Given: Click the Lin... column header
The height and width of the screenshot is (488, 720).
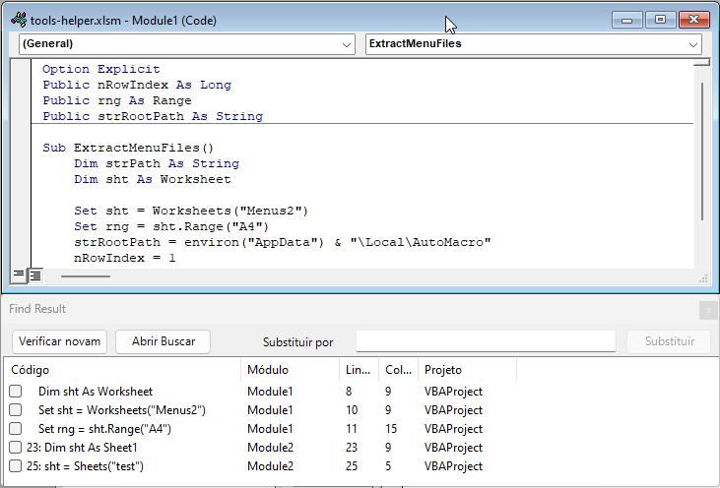Looking at the screenshot, I should click(360, 370).
